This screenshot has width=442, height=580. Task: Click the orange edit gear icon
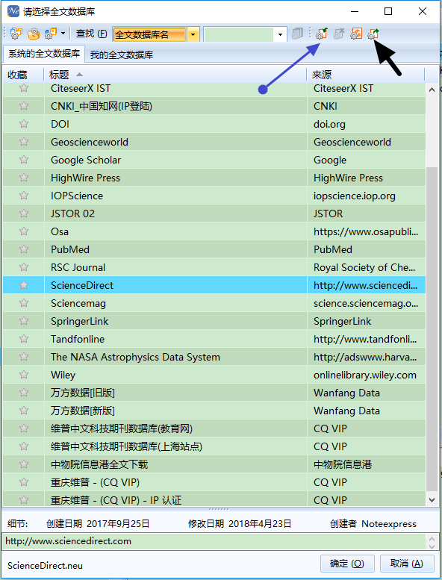356,34
